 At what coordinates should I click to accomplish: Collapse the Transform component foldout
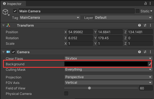4,26
